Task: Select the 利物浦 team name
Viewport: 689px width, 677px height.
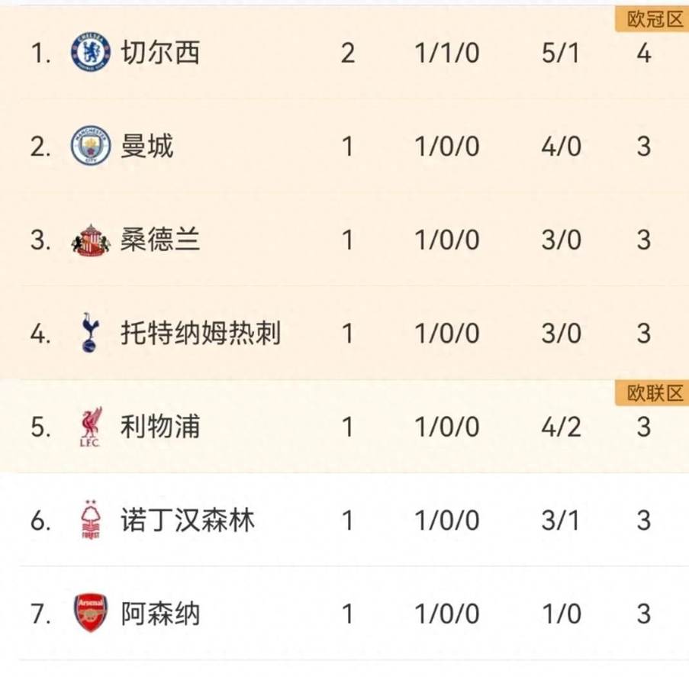Action: [x=160, y=427]
